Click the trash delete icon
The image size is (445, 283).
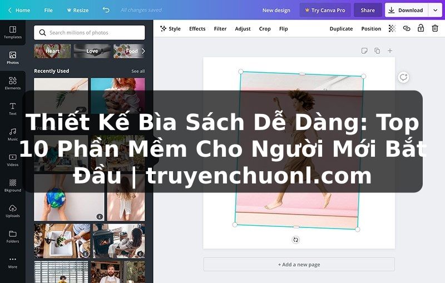(435, 28)
